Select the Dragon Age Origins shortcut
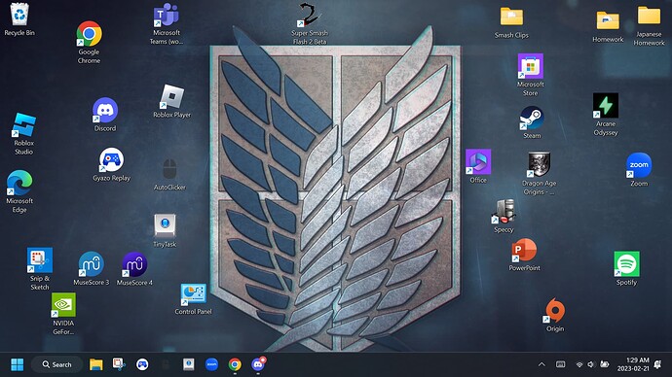This screenshot has width=672, height=377. pos(539,174)
